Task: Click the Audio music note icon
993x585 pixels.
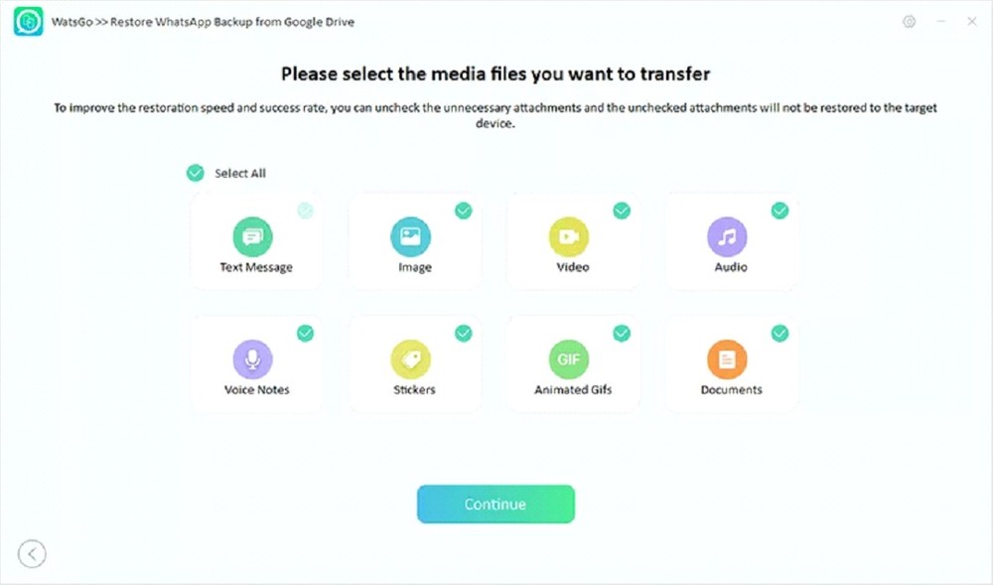Action: click(727, 236)
